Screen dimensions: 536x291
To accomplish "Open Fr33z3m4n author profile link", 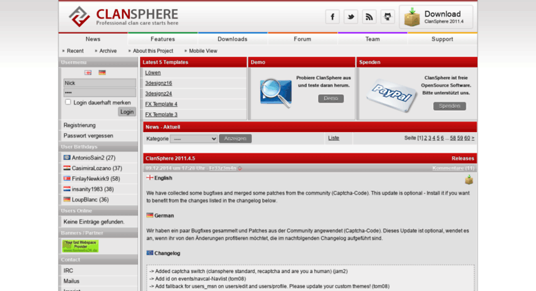I will pos(223,169).
